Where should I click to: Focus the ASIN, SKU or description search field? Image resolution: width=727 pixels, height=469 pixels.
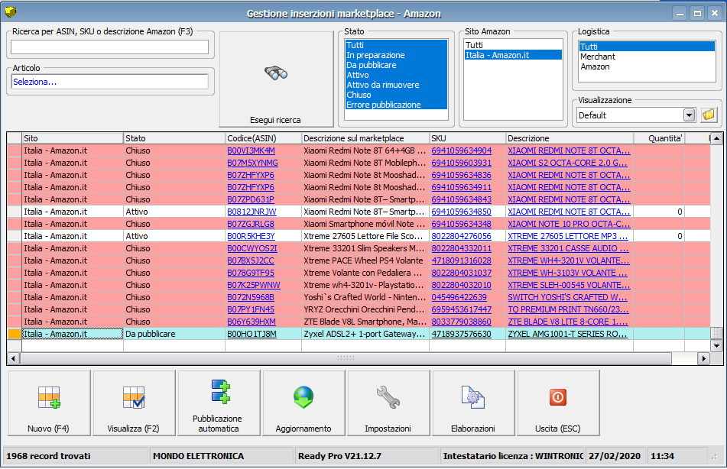click(x=110, y=47)
